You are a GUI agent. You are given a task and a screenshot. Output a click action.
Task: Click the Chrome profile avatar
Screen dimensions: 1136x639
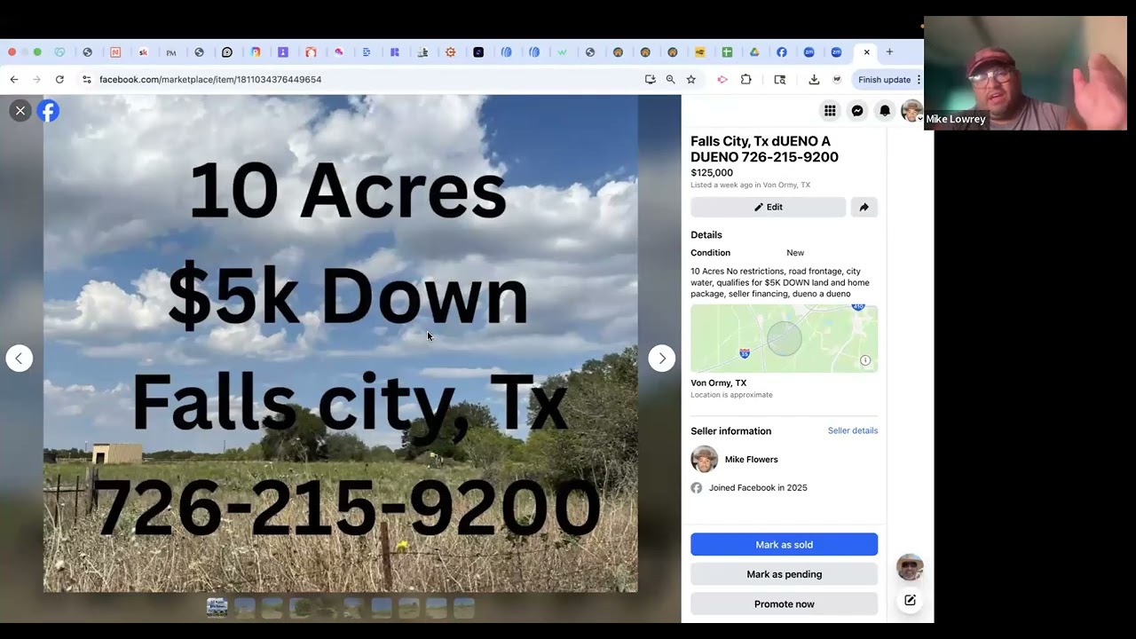point(837,79)
